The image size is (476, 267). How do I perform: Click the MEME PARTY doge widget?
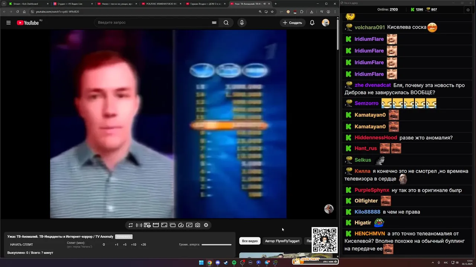315,261
